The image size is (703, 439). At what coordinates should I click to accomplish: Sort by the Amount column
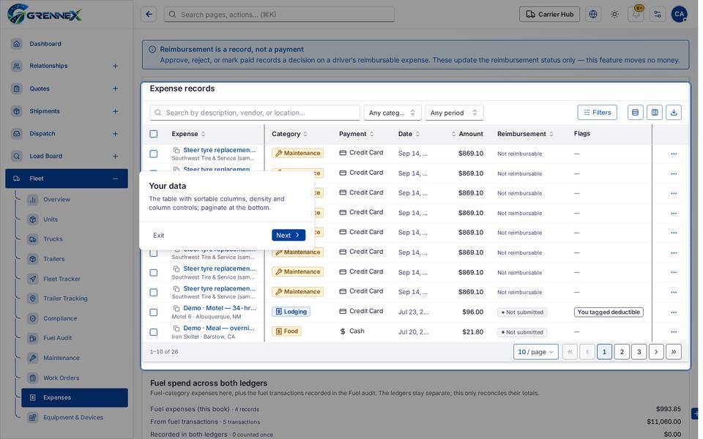click(467, 134)
